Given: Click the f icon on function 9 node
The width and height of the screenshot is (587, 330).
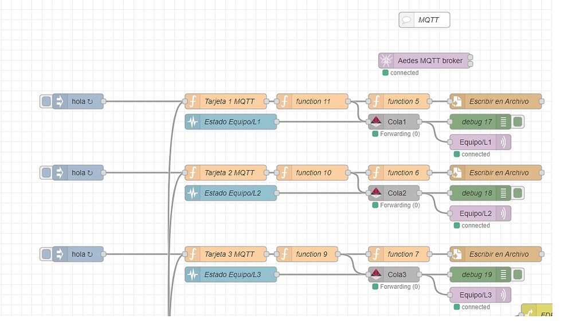Looking at the screenshot, I should [x=283, y=254].
